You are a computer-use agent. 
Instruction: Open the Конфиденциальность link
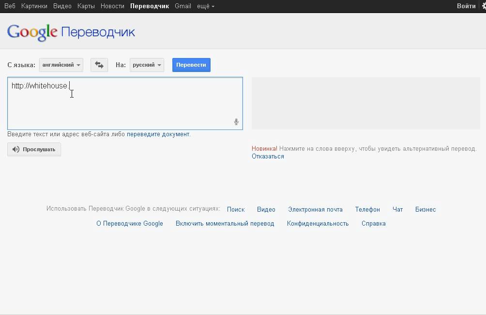pos(318,223)
